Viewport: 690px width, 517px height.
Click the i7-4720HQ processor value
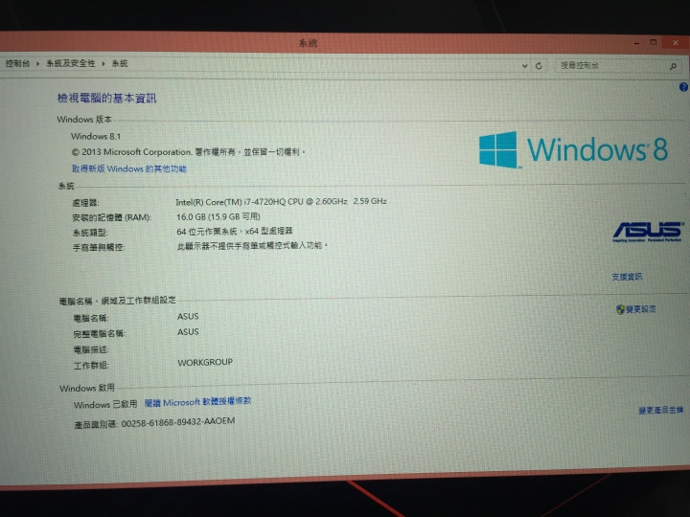(x=281, y=202)
